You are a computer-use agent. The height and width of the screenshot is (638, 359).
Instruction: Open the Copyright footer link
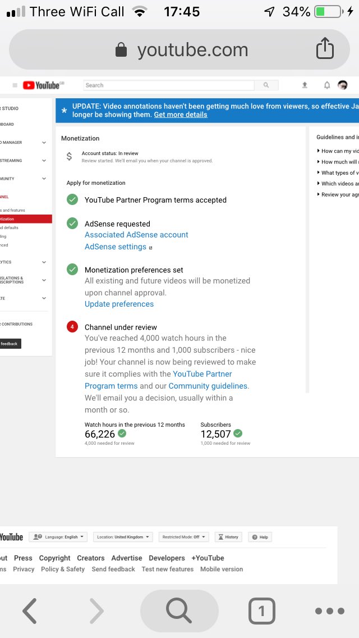(x=54, y=558)
